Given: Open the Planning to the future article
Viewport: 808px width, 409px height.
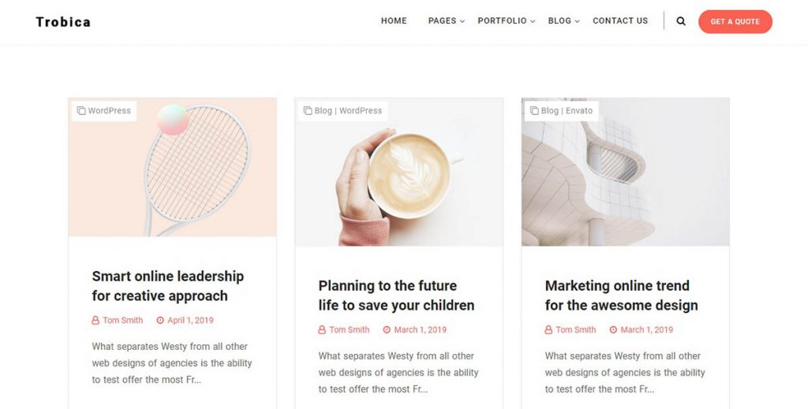Looking at the screenshot, I should pyautogui.click(x=396, y=296).
